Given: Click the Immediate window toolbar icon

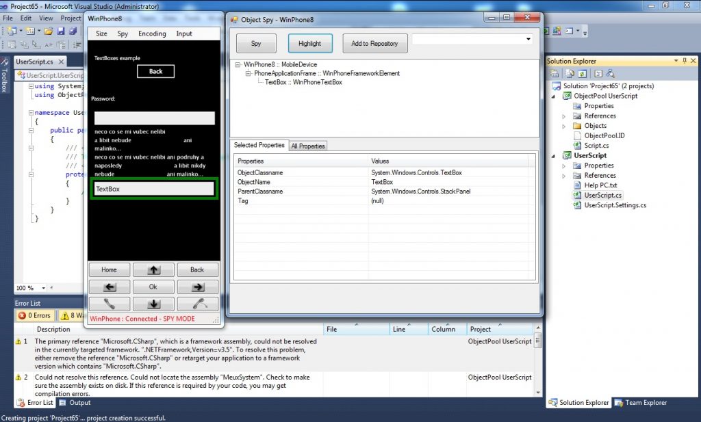Looking at the screenshot, I should click(569, 31).
